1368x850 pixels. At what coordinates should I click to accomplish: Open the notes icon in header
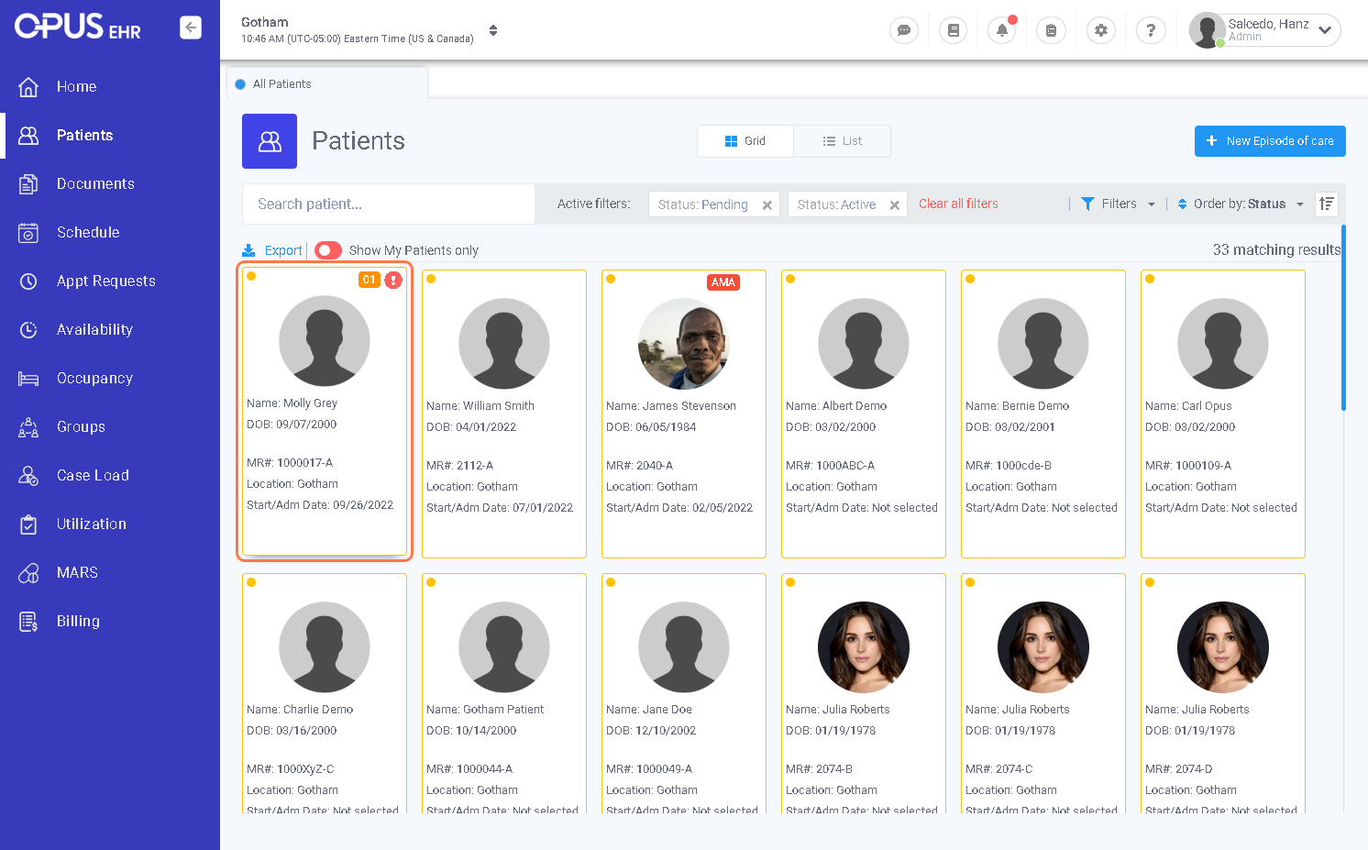[x=954, y=30]
